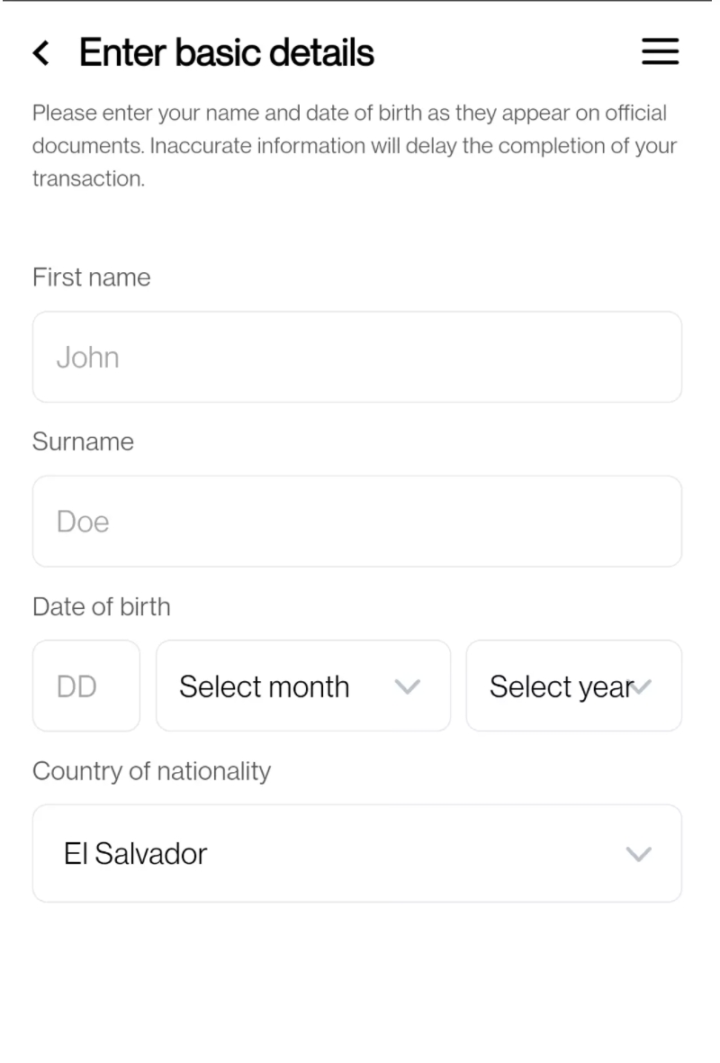The height and width of the screenshot is (1063, 720).
Task: Open the hamburger menu
Action: tap(660, 53)
